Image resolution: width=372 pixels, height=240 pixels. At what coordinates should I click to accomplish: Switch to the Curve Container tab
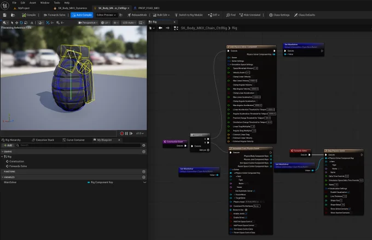click(73, 140)
